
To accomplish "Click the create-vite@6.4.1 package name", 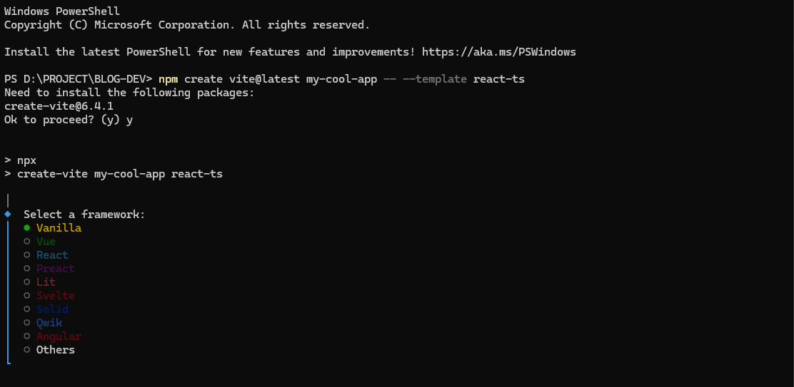I will [x=59, y=106].
